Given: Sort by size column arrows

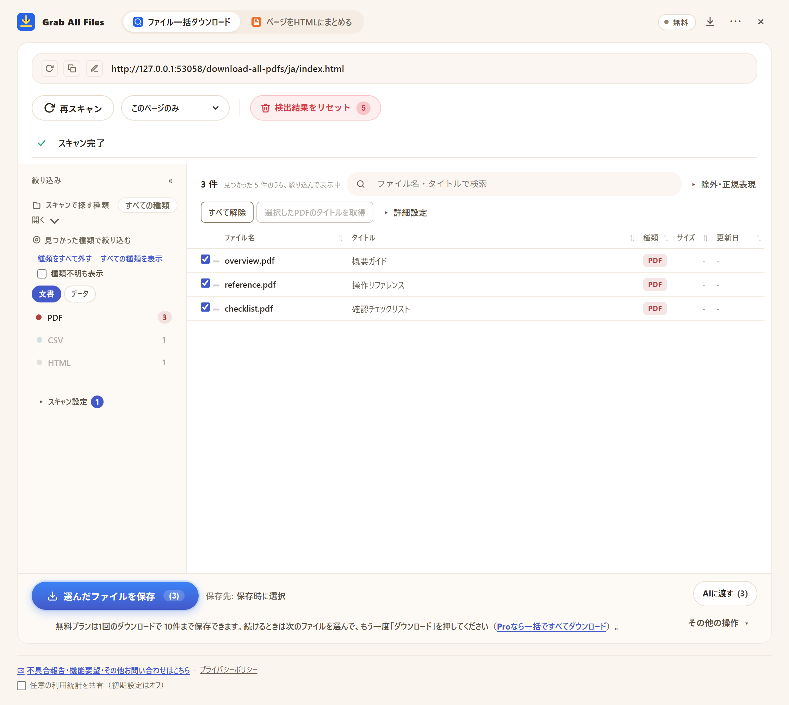Looking at the screenshot, I should point(706,238).
